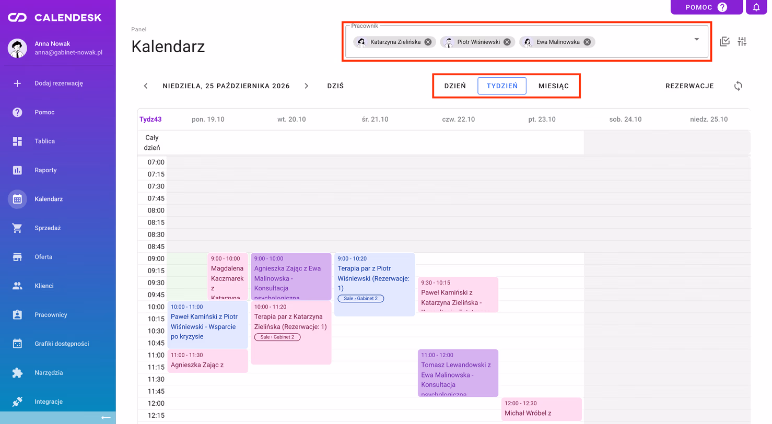This screenshot has height=424, width=772.
Task: Click the notifications bell icon
Action: tap(756, 7)
